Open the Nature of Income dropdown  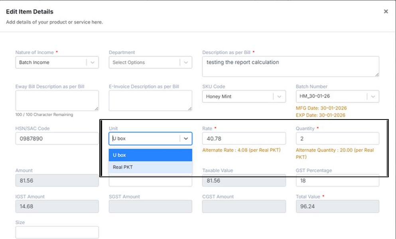coord(93,63)
